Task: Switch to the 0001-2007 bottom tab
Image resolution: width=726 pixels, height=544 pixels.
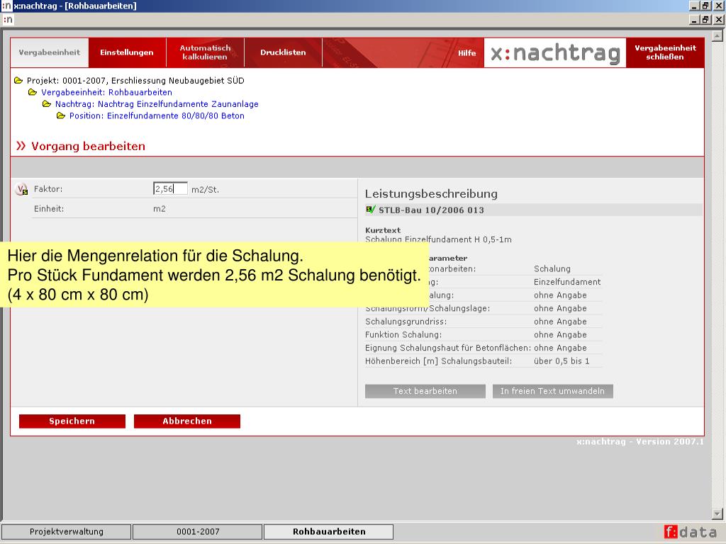Action: 198,532
